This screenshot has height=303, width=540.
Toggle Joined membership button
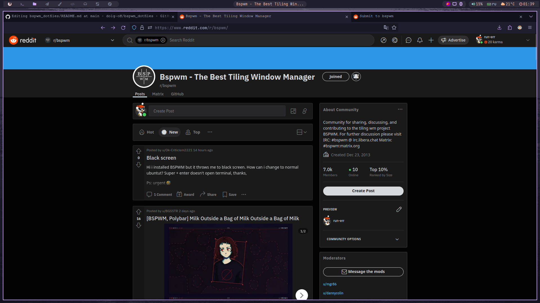point(336,77)
